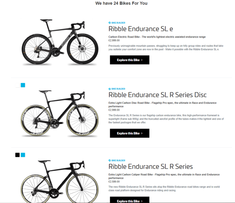The height and width of the screenshot is (203, 235).
Task: Open Ribble Endurance SL e title link
Action: point(140,29)
